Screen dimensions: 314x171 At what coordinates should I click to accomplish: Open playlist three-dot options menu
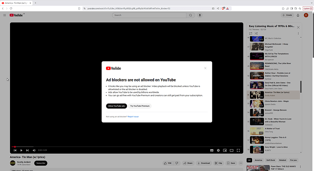point(298,34)
